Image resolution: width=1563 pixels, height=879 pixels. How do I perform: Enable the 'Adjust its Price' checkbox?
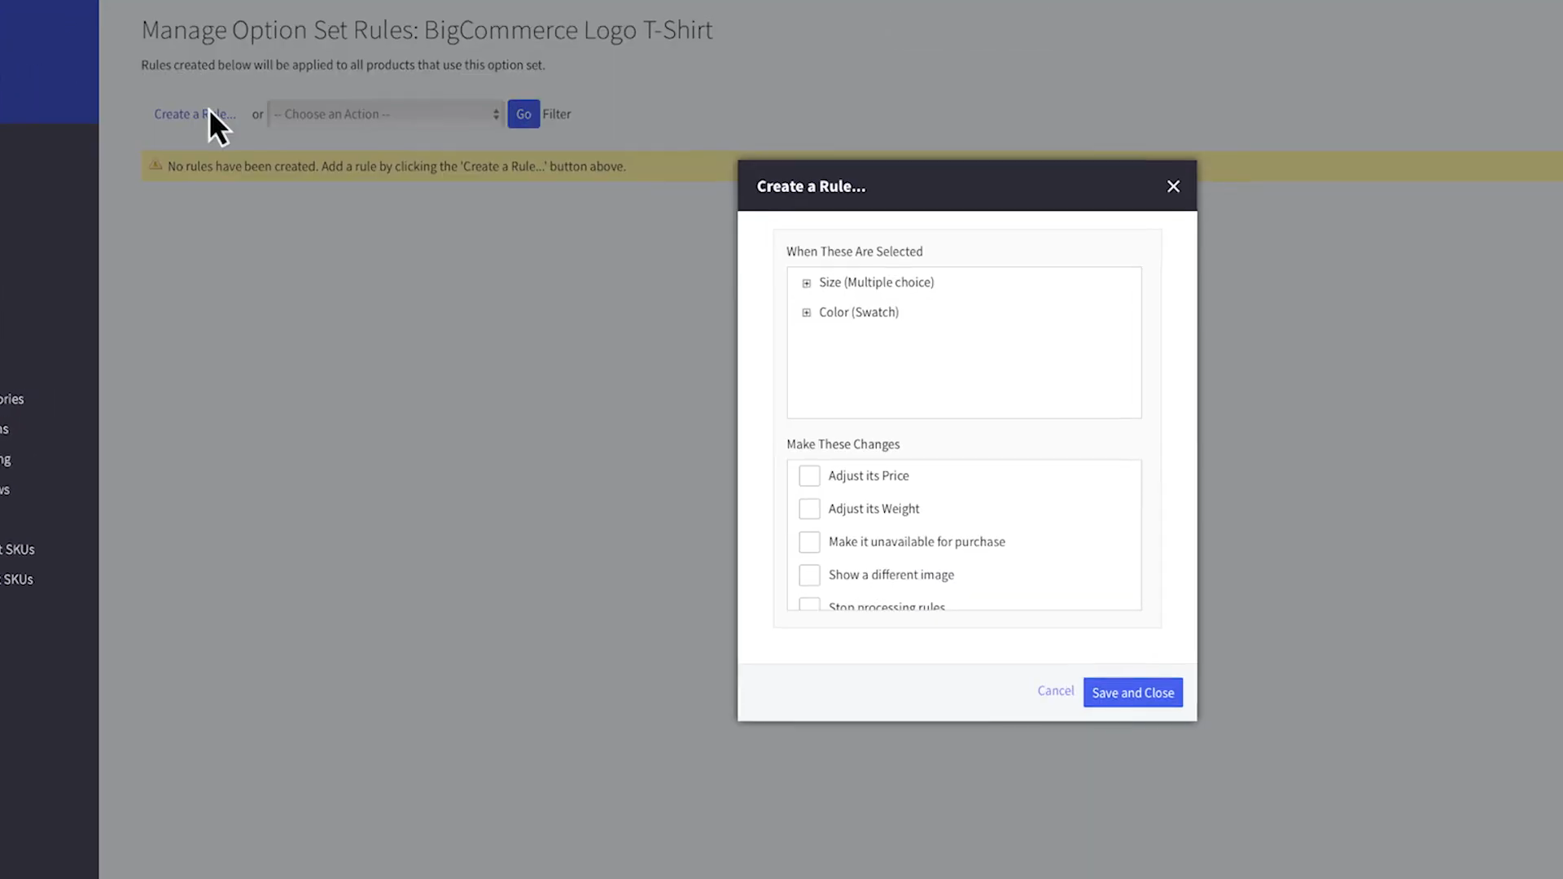tap(809, 476)
